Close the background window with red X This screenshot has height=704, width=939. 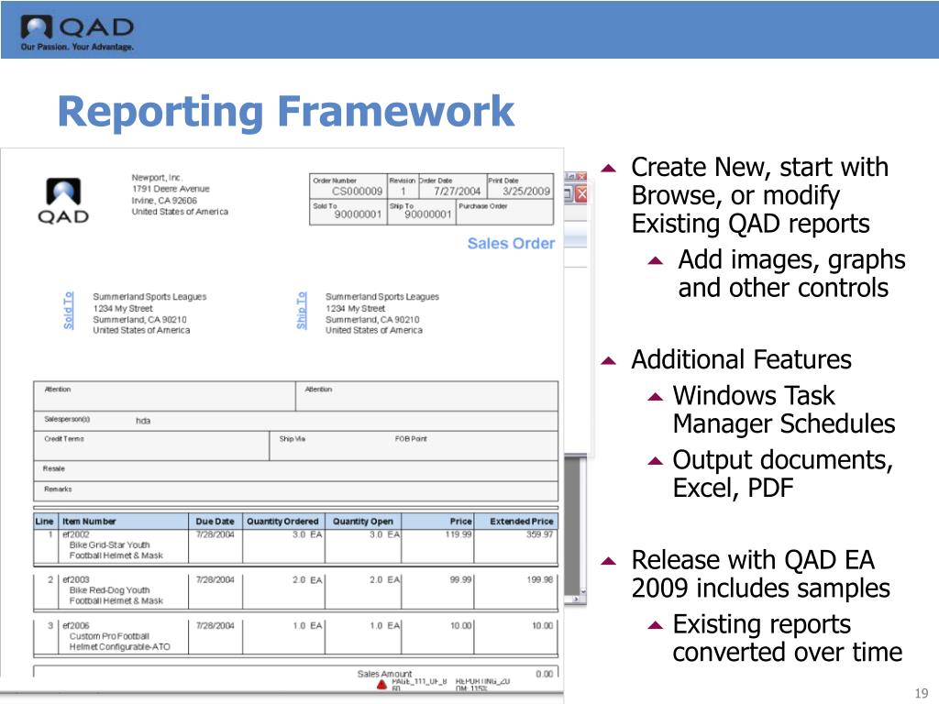pyautogui.click(x=580, y=194)
